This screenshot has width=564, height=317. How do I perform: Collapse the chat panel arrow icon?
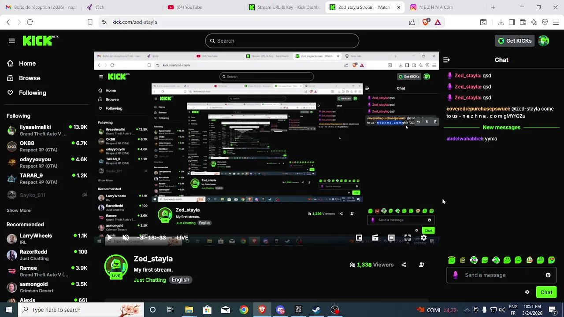pos(446,60)
